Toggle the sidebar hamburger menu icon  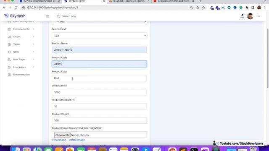pos(47,16)
